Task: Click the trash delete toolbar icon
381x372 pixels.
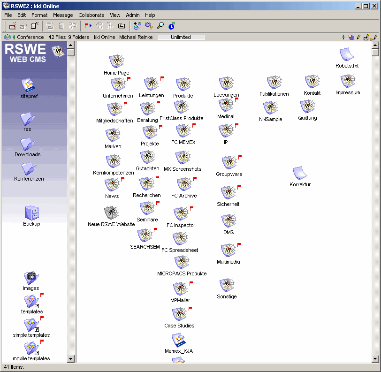Action: [61, 25]
